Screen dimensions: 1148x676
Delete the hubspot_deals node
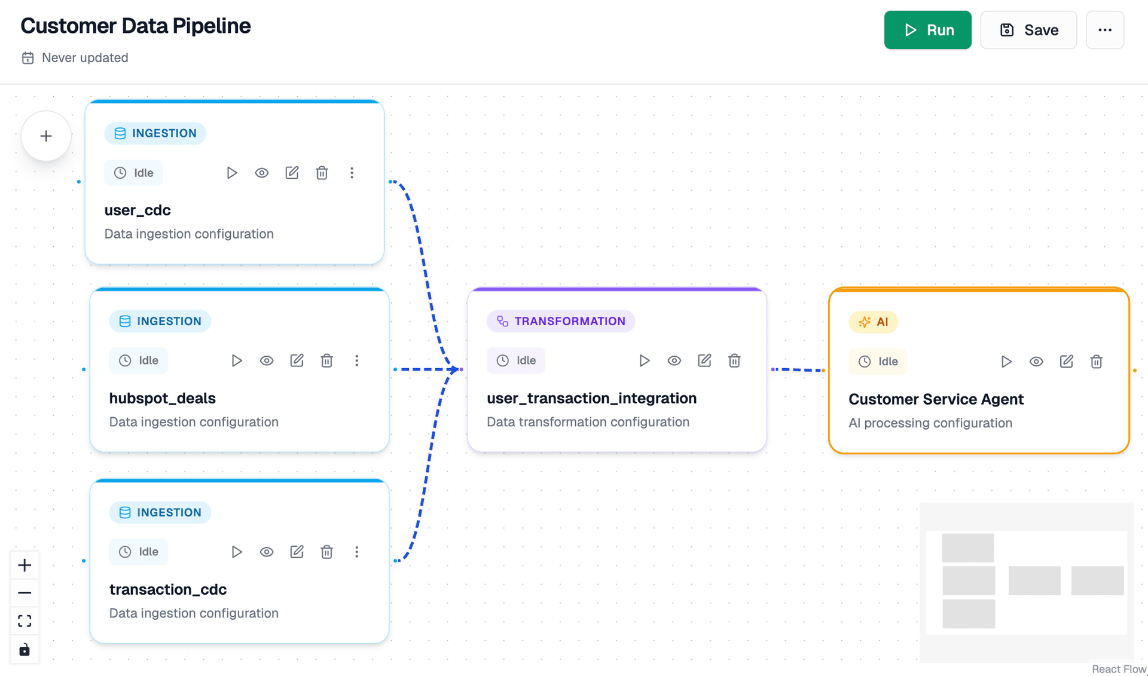pos(327,360)
